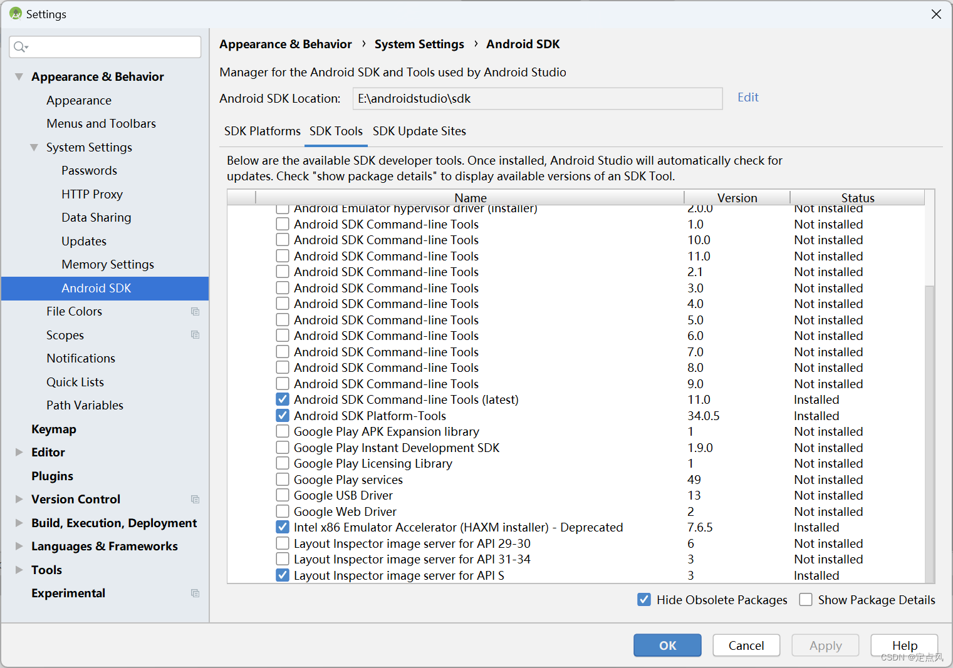Click Appearance & Behavior breadcrumb
Image resolution: width=953 pixels, height=668 pixels.
286,44
